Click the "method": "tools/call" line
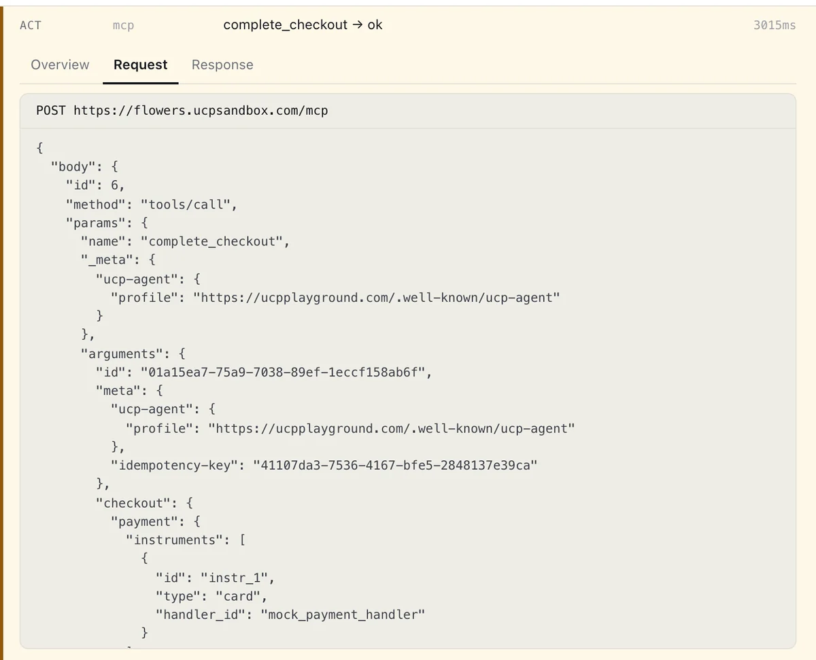This screenshot has height=660, width=816. coord(152,204)
